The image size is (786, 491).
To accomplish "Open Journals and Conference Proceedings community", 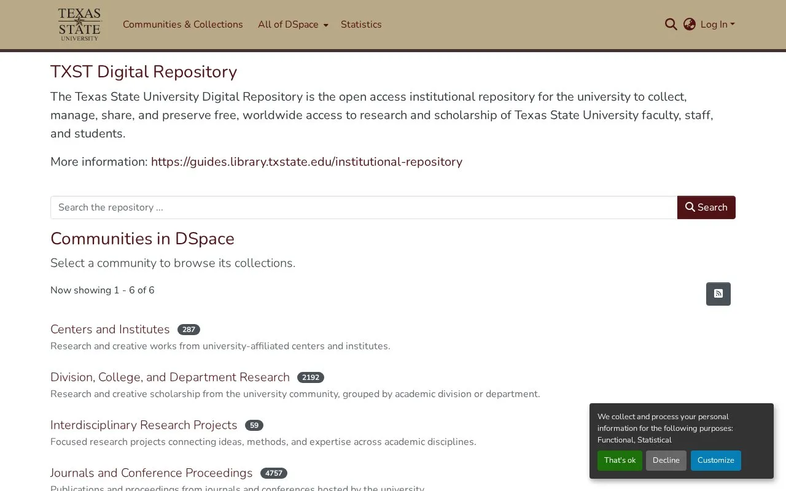I will 152,473.
